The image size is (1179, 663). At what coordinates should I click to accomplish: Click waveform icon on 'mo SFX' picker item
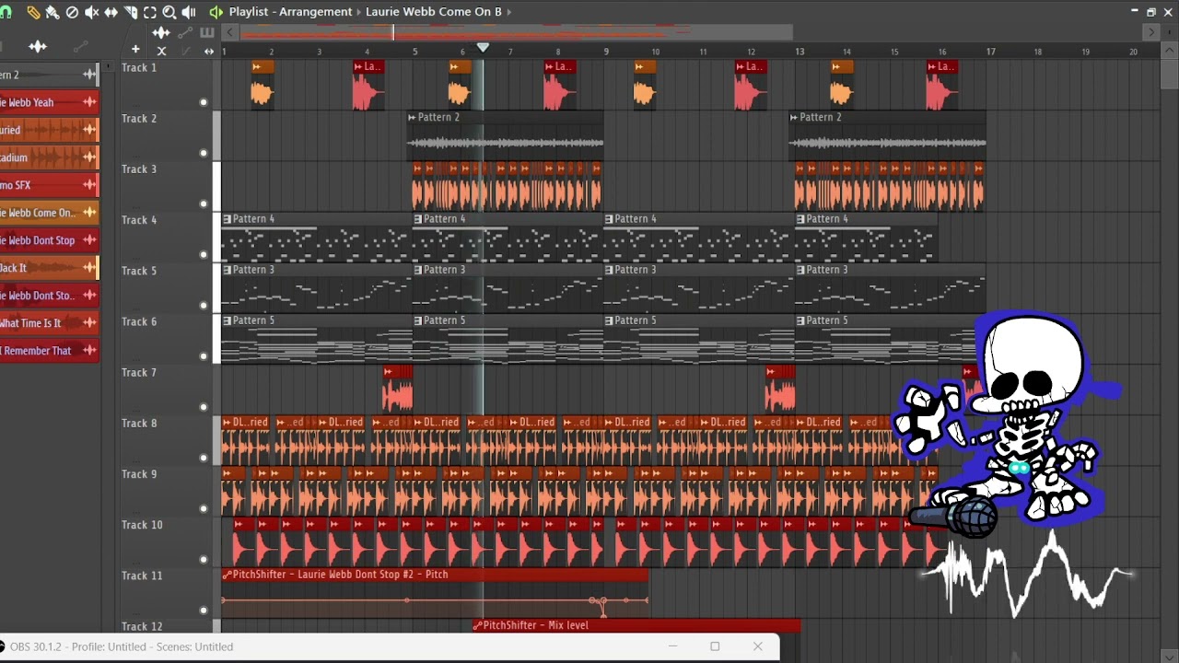click(89, 185)
